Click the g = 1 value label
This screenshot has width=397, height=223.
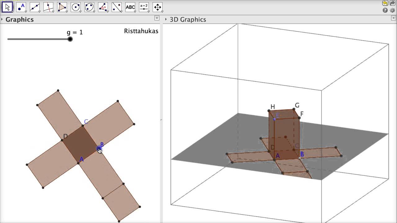tap(75, 32)
